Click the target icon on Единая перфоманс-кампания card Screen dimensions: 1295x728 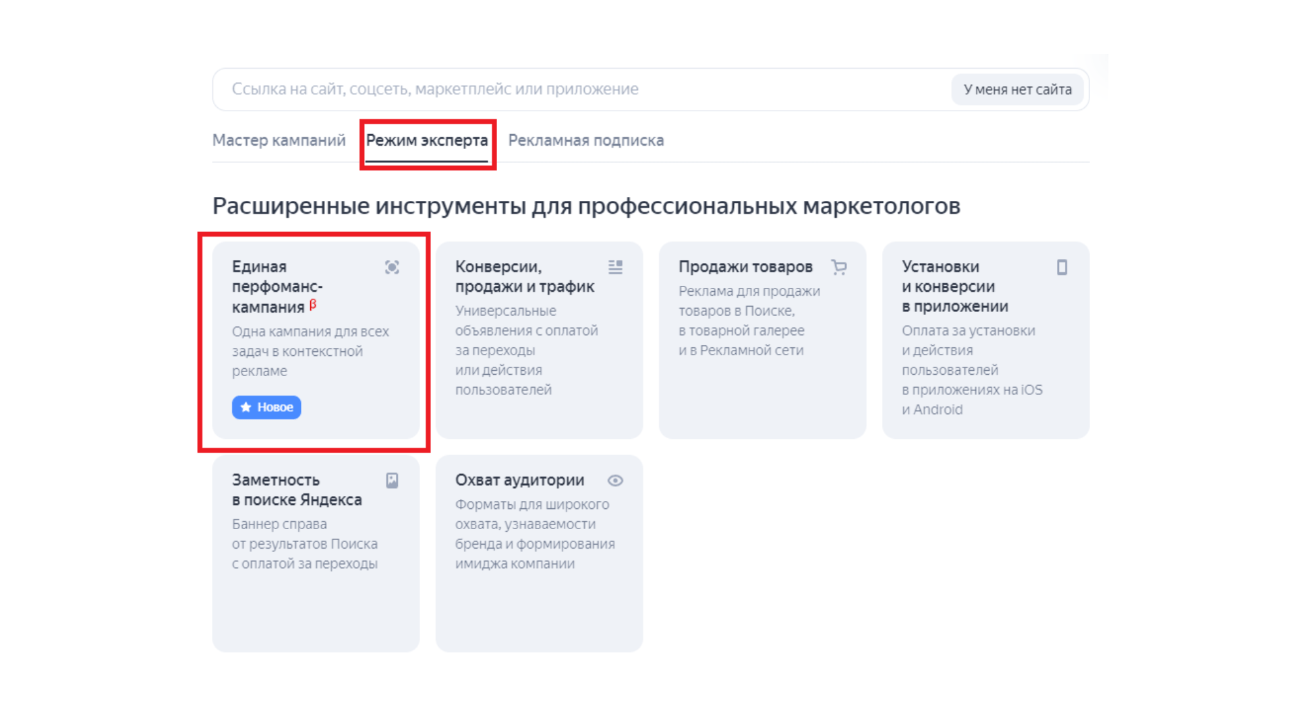point(392,268)
